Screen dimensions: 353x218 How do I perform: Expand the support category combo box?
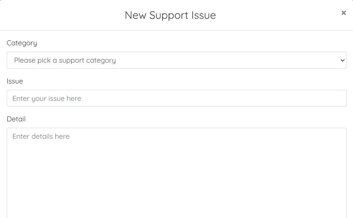[176, 60]
